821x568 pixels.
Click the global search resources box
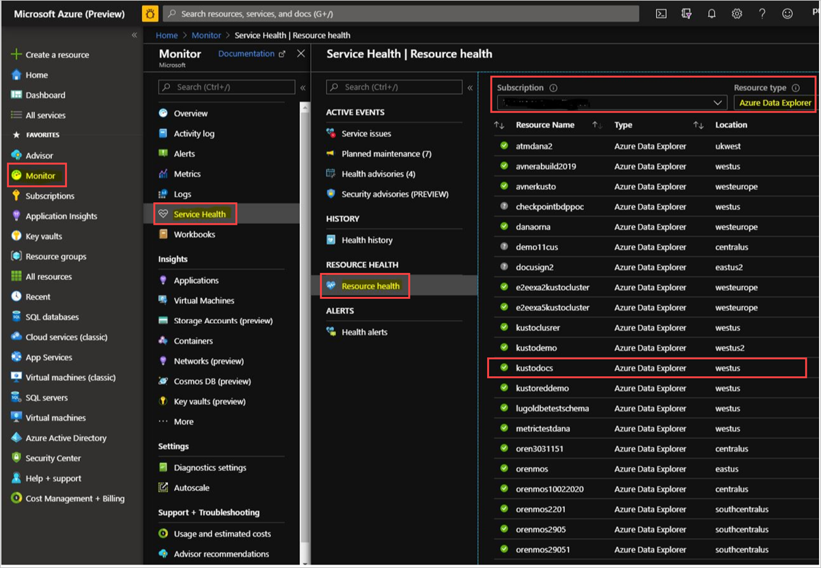400,14
